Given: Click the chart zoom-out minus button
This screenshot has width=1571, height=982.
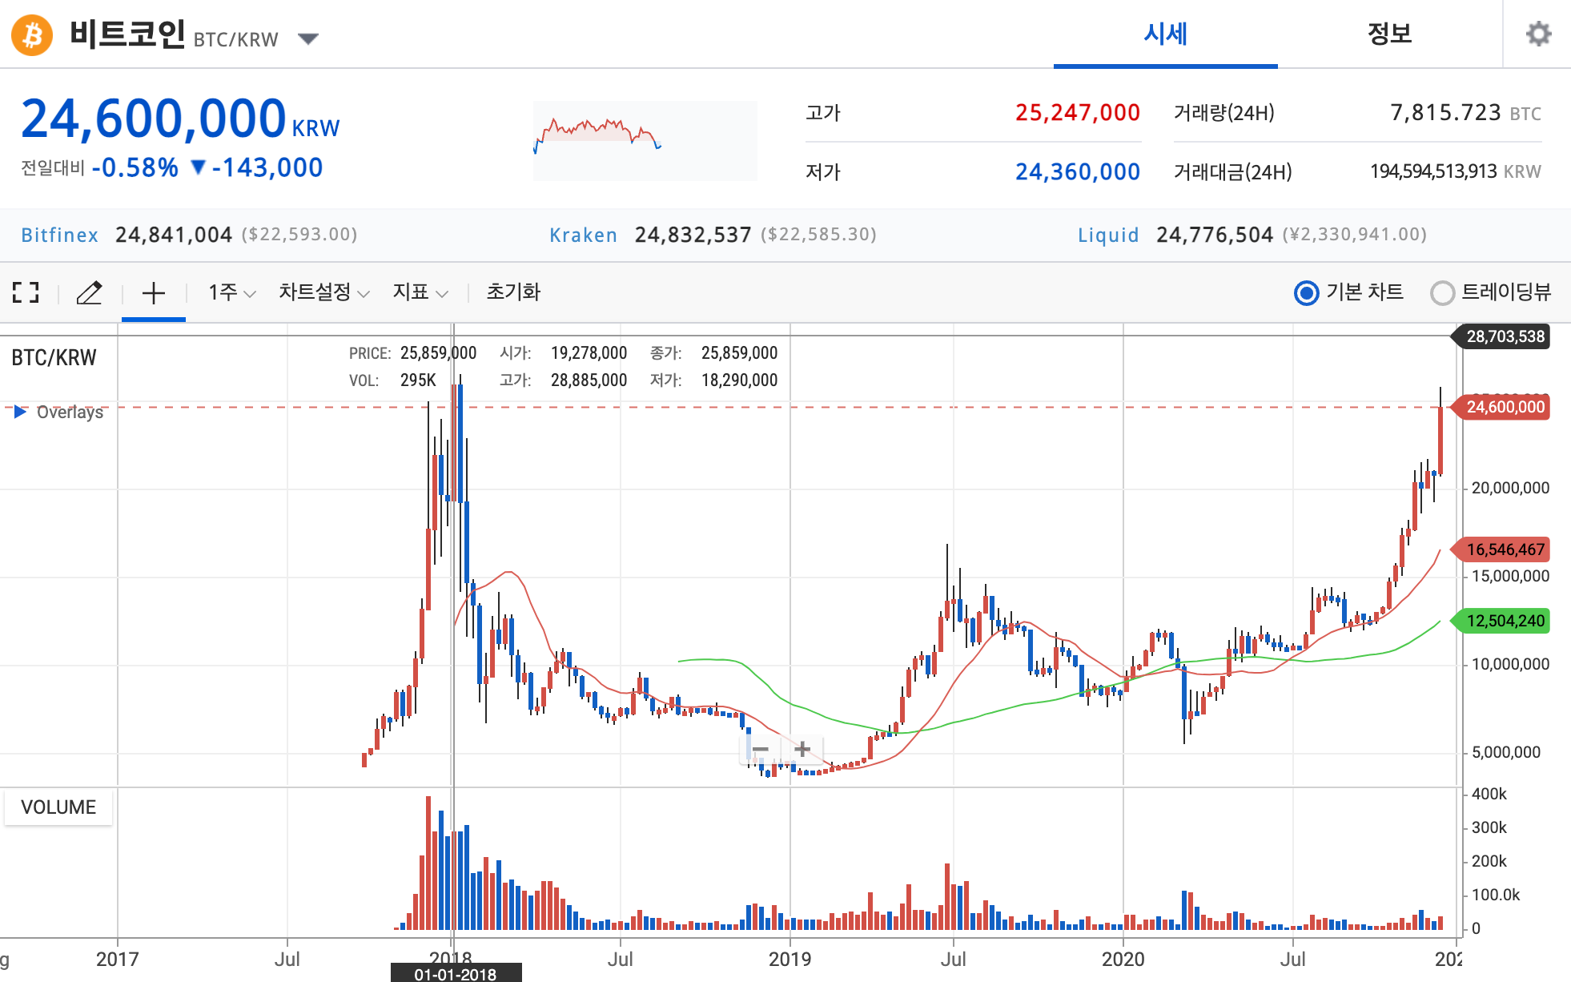Looking at the screenshot, I should tap(761, 750).
